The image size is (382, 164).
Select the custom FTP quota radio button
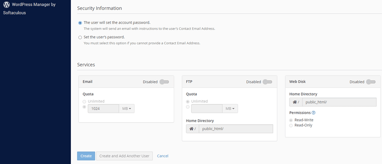(x=188, y=107)
